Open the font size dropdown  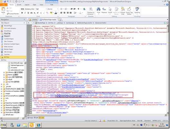coord(46,9)
